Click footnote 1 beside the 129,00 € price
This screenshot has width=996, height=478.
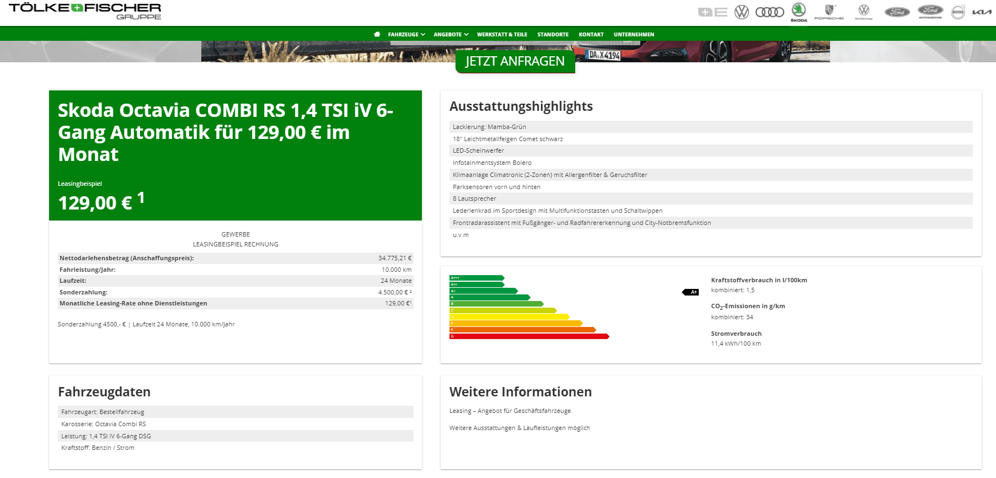tap(141, 197)
